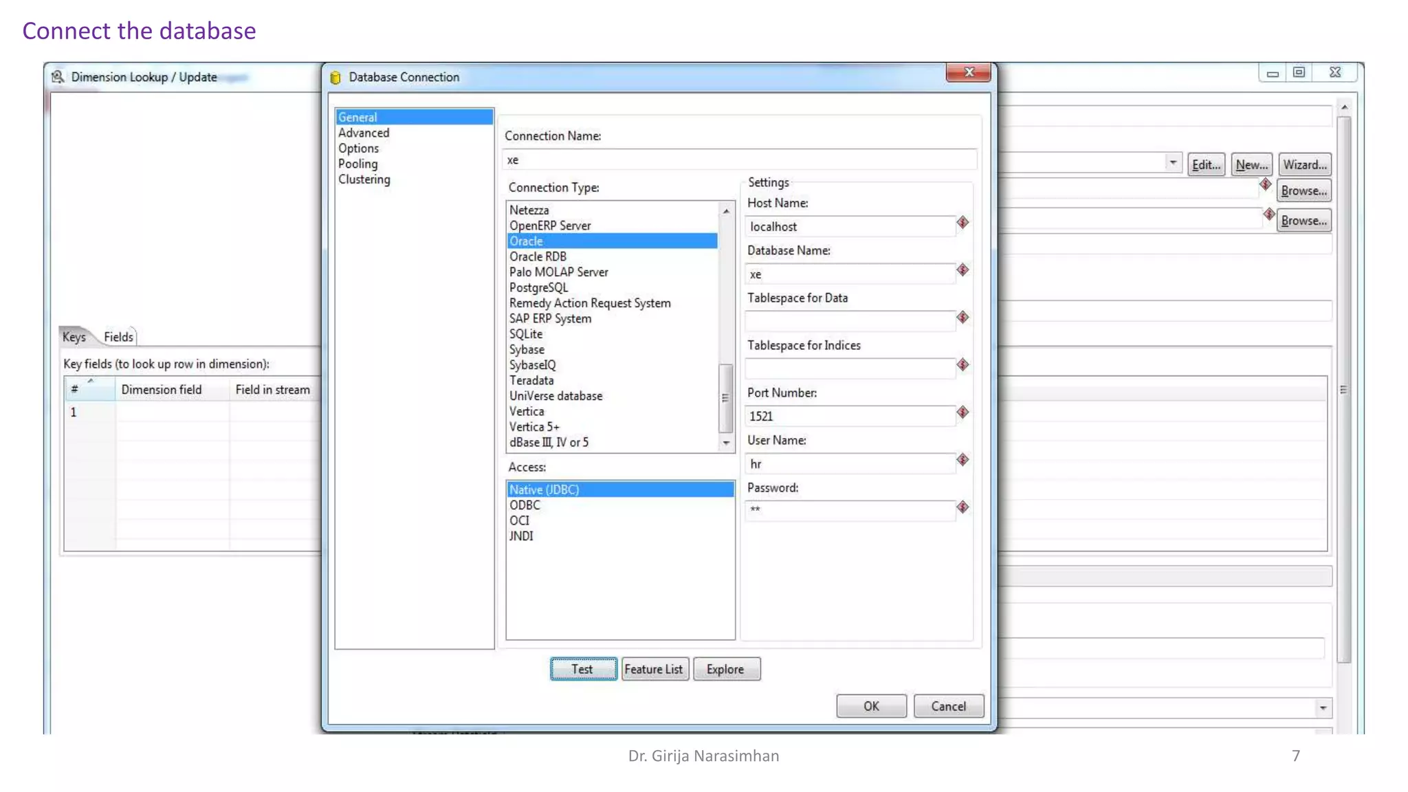
Task: Click variable diamond icon beside Password field
Action: point(962,507)
